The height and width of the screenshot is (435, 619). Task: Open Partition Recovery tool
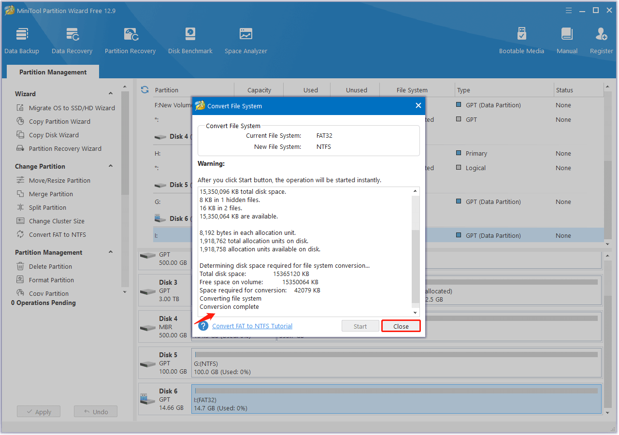[130, 41]
